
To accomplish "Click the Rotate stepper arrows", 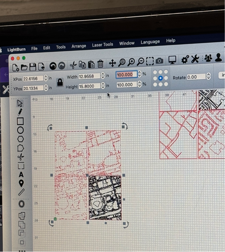I will (x=208, y=76).
